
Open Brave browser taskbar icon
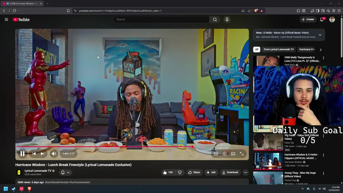click(29, 189)
